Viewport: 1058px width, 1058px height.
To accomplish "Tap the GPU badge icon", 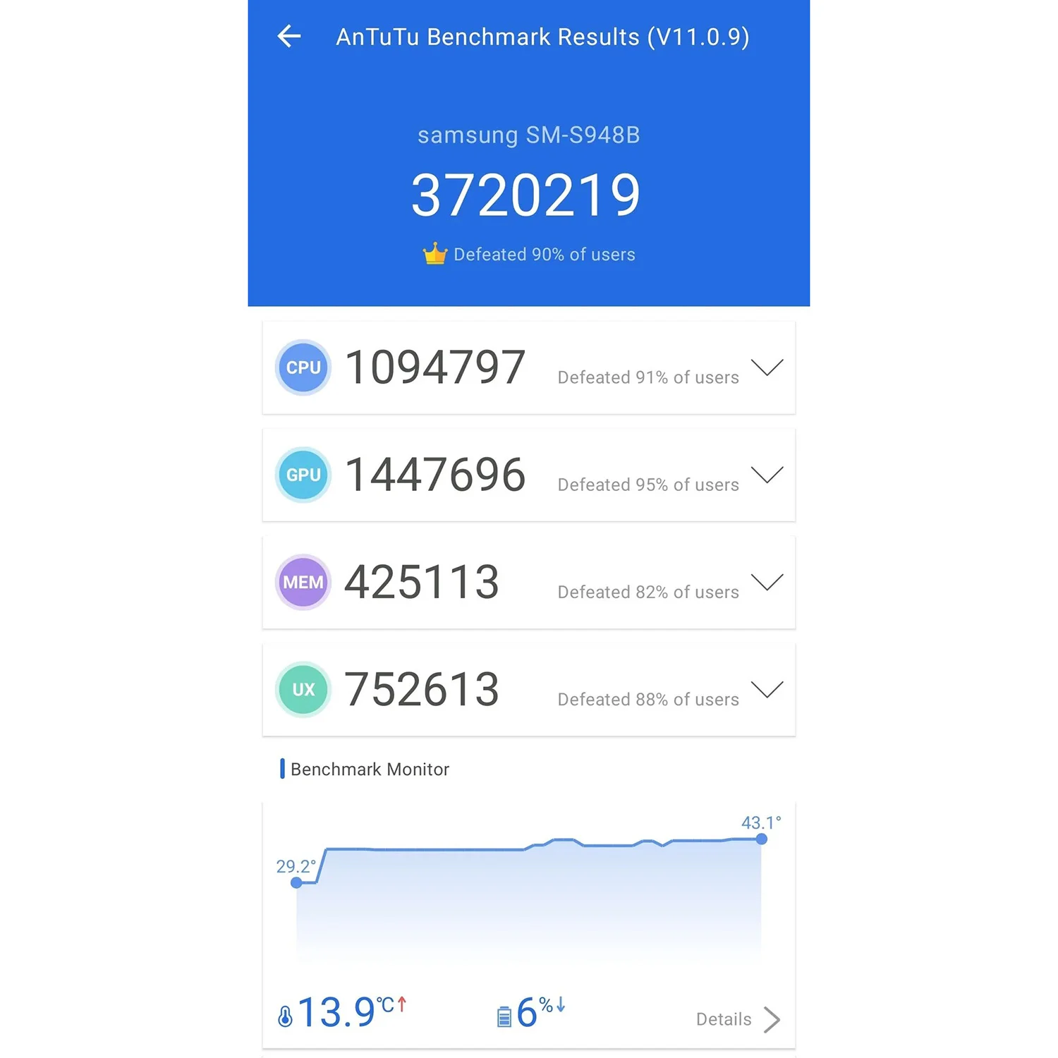I will click(303, 475).
